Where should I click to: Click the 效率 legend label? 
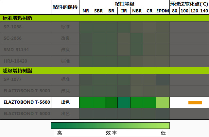[112, 133]
